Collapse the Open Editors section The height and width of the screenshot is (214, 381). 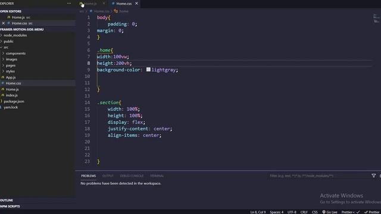coord(11,11)
